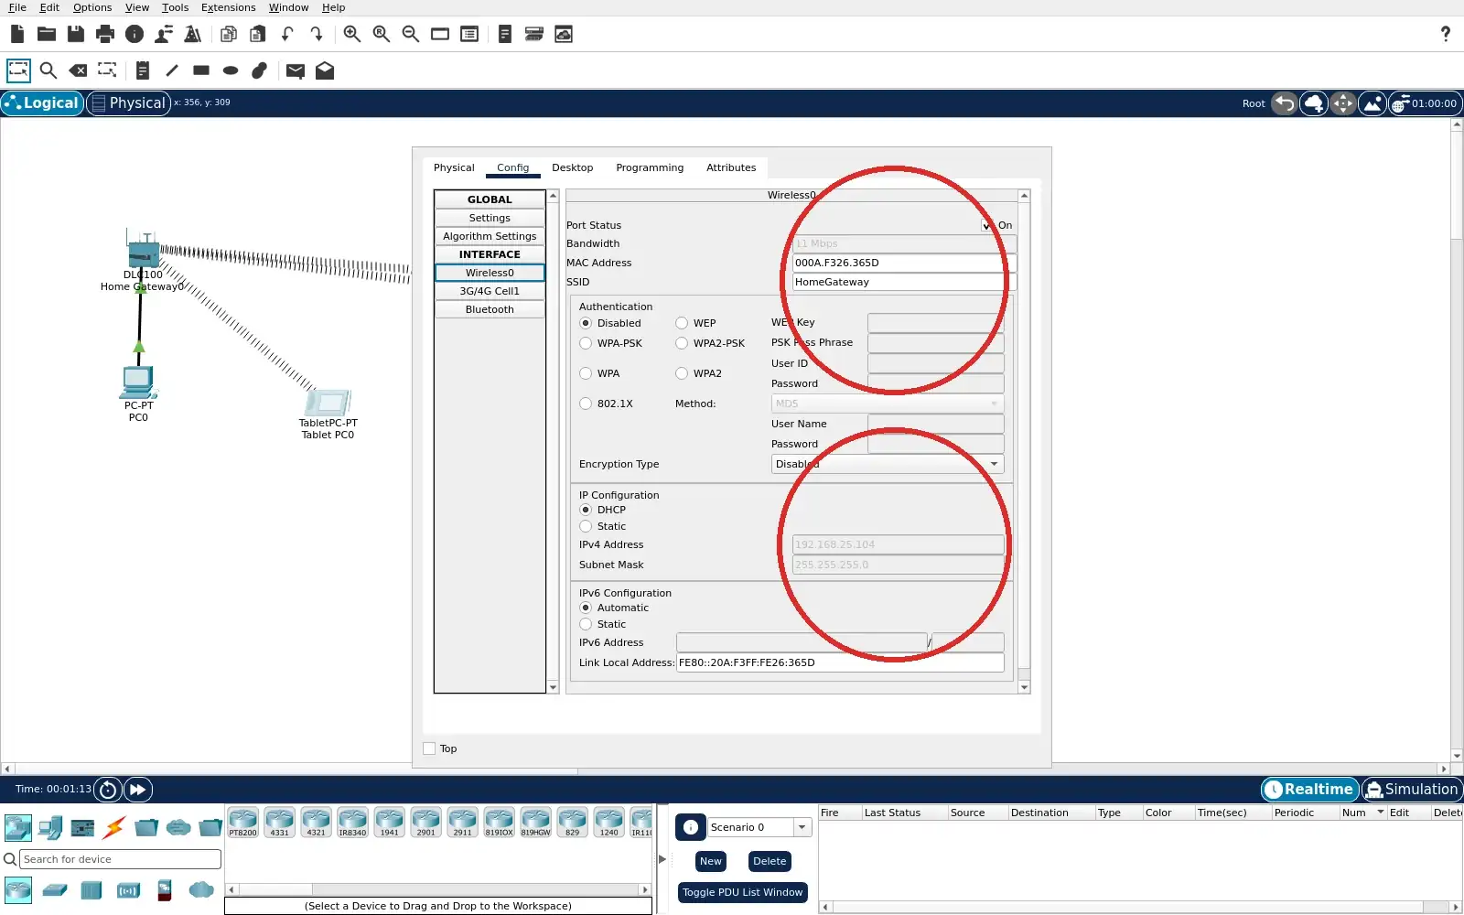Open Algorithm Settings in the sidebar
Screen dimensions: 1464x915
[x=490, y=236]
